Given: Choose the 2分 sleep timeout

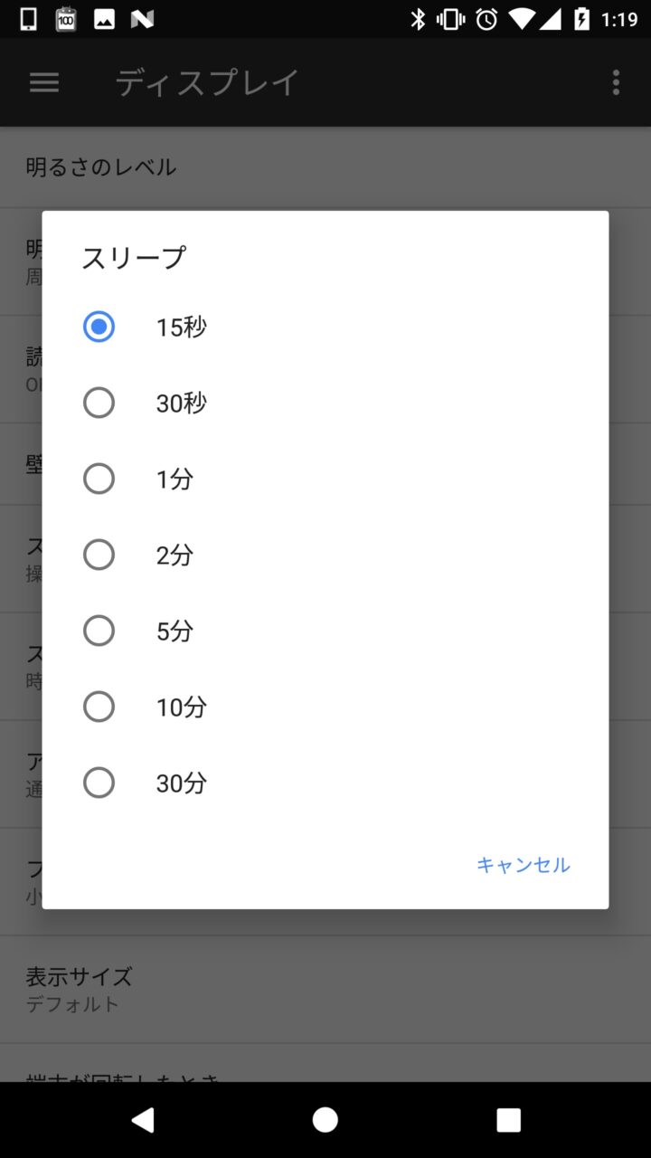Looking at the screenshot, I should pyautogui.click(x=99, y=555).
